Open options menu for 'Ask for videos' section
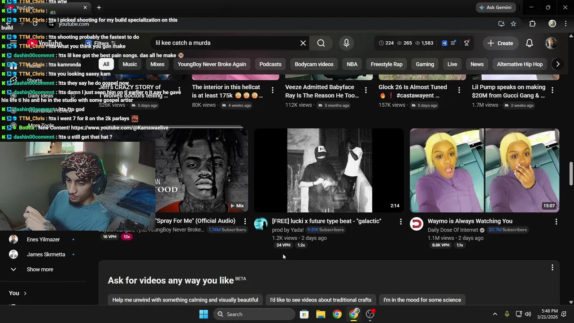The width and height of the screenshot is (574, 323). pyautogui.click(x=552, y=267)
